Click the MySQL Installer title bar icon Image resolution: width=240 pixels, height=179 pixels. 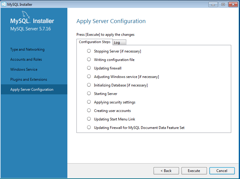(4, 4)
